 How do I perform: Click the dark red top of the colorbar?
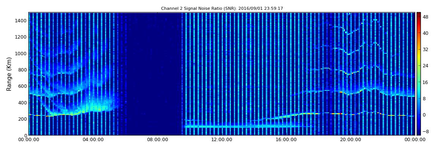419,15
